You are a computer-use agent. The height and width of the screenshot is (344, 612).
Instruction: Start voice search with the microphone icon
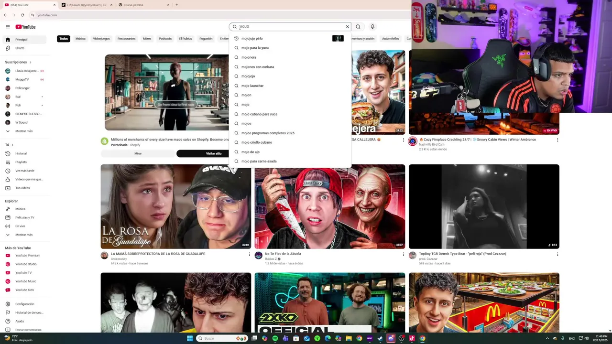372,27
